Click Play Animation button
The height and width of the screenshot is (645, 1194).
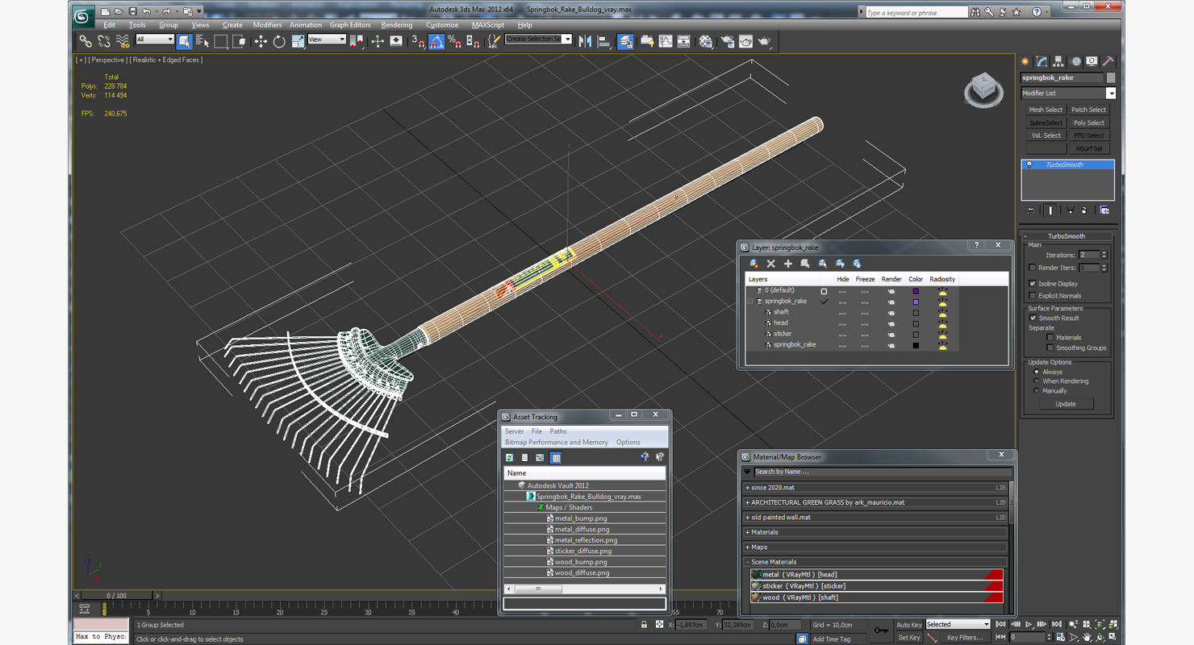(x=1029, y=624)
